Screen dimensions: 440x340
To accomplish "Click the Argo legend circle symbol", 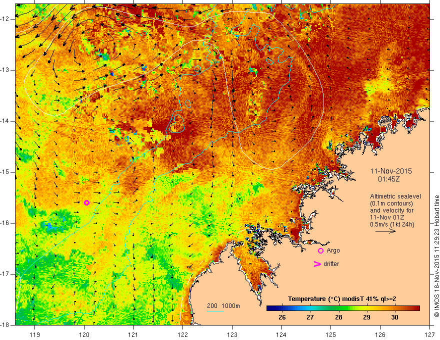I will coord(320,251).
